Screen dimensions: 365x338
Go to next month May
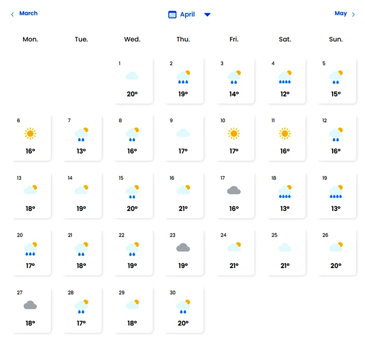click(340, 14)
